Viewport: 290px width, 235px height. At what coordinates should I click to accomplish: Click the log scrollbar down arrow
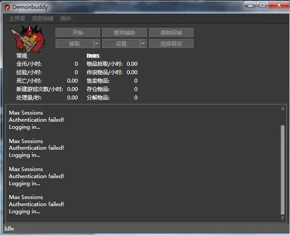pyautogui.click(x=282, y=218)
